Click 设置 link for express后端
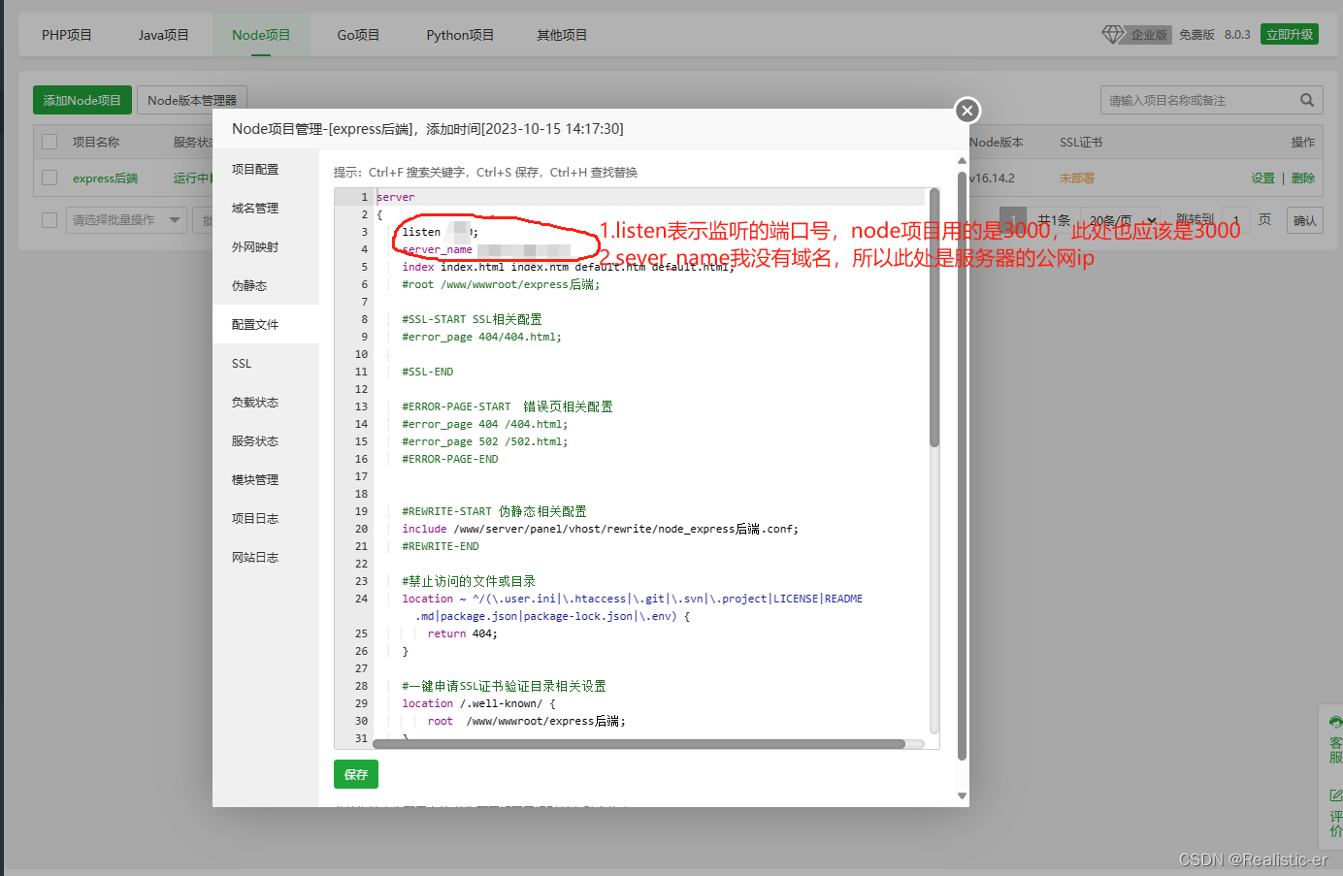Image resolution: width=1343 pixels, height=876 pixels. click(1262, 178)
